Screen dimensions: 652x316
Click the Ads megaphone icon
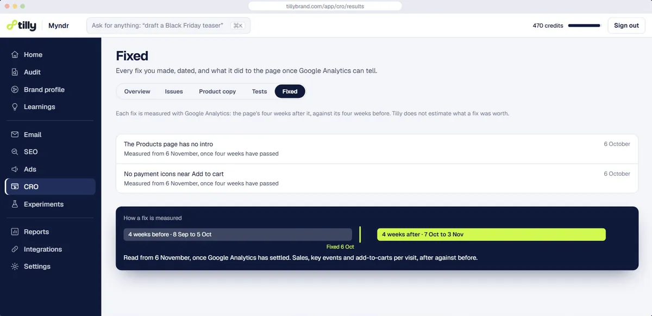click(x=15, y=170)
